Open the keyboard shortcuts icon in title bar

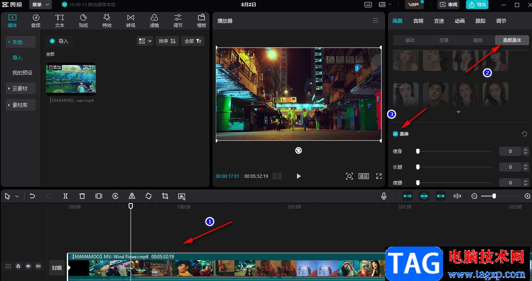coord(368,5)
